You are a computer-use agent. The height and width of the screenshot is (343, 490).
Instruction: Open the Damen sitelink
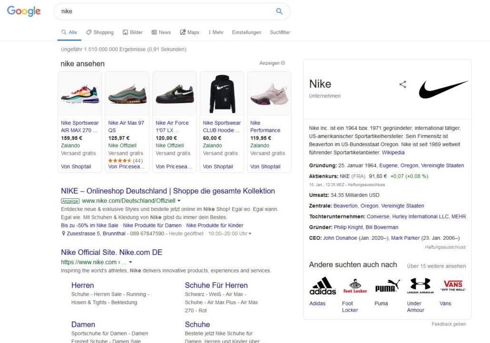point(83,324)
